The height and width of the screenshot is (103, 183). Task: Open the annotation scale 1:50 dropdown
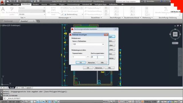click(125, 102)
